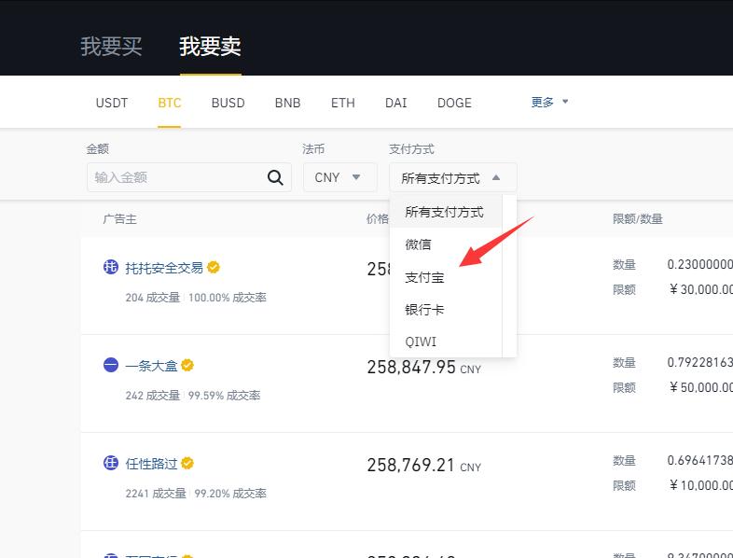Switch to the 我要买 tab
The image size is (733, 558).
click(x=111, y=47)
